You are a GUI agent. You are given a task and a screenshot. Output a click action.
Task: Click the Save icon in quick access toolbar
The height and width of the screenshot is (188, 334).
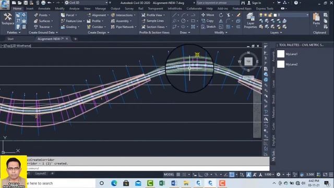pyautogui.click(x=26, y=3)
